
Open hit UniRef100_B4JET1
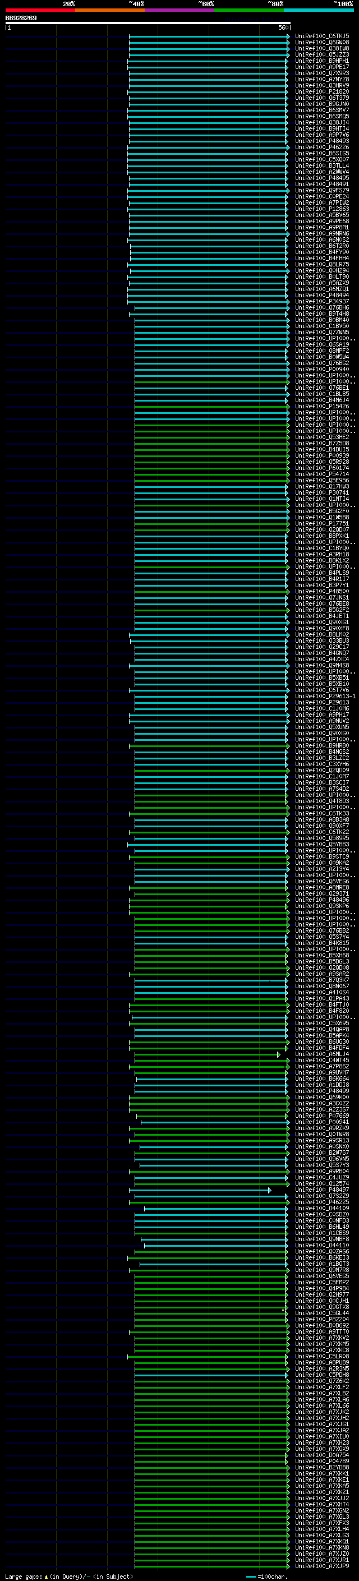[x=322, y=616]
